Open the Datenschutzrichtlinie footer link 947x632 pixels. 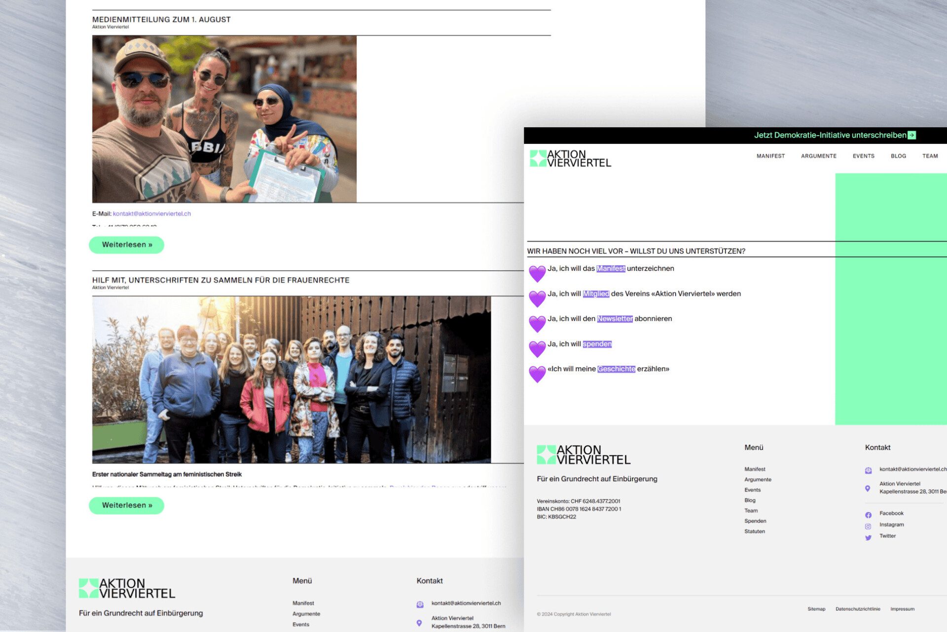857,609
